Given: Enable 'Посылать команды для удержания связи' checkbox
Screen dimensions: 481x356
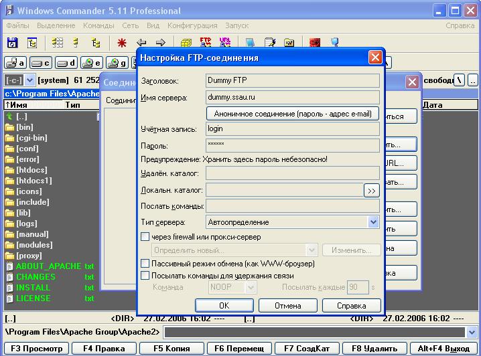Looking at the screenshot, I should [145, 276].
